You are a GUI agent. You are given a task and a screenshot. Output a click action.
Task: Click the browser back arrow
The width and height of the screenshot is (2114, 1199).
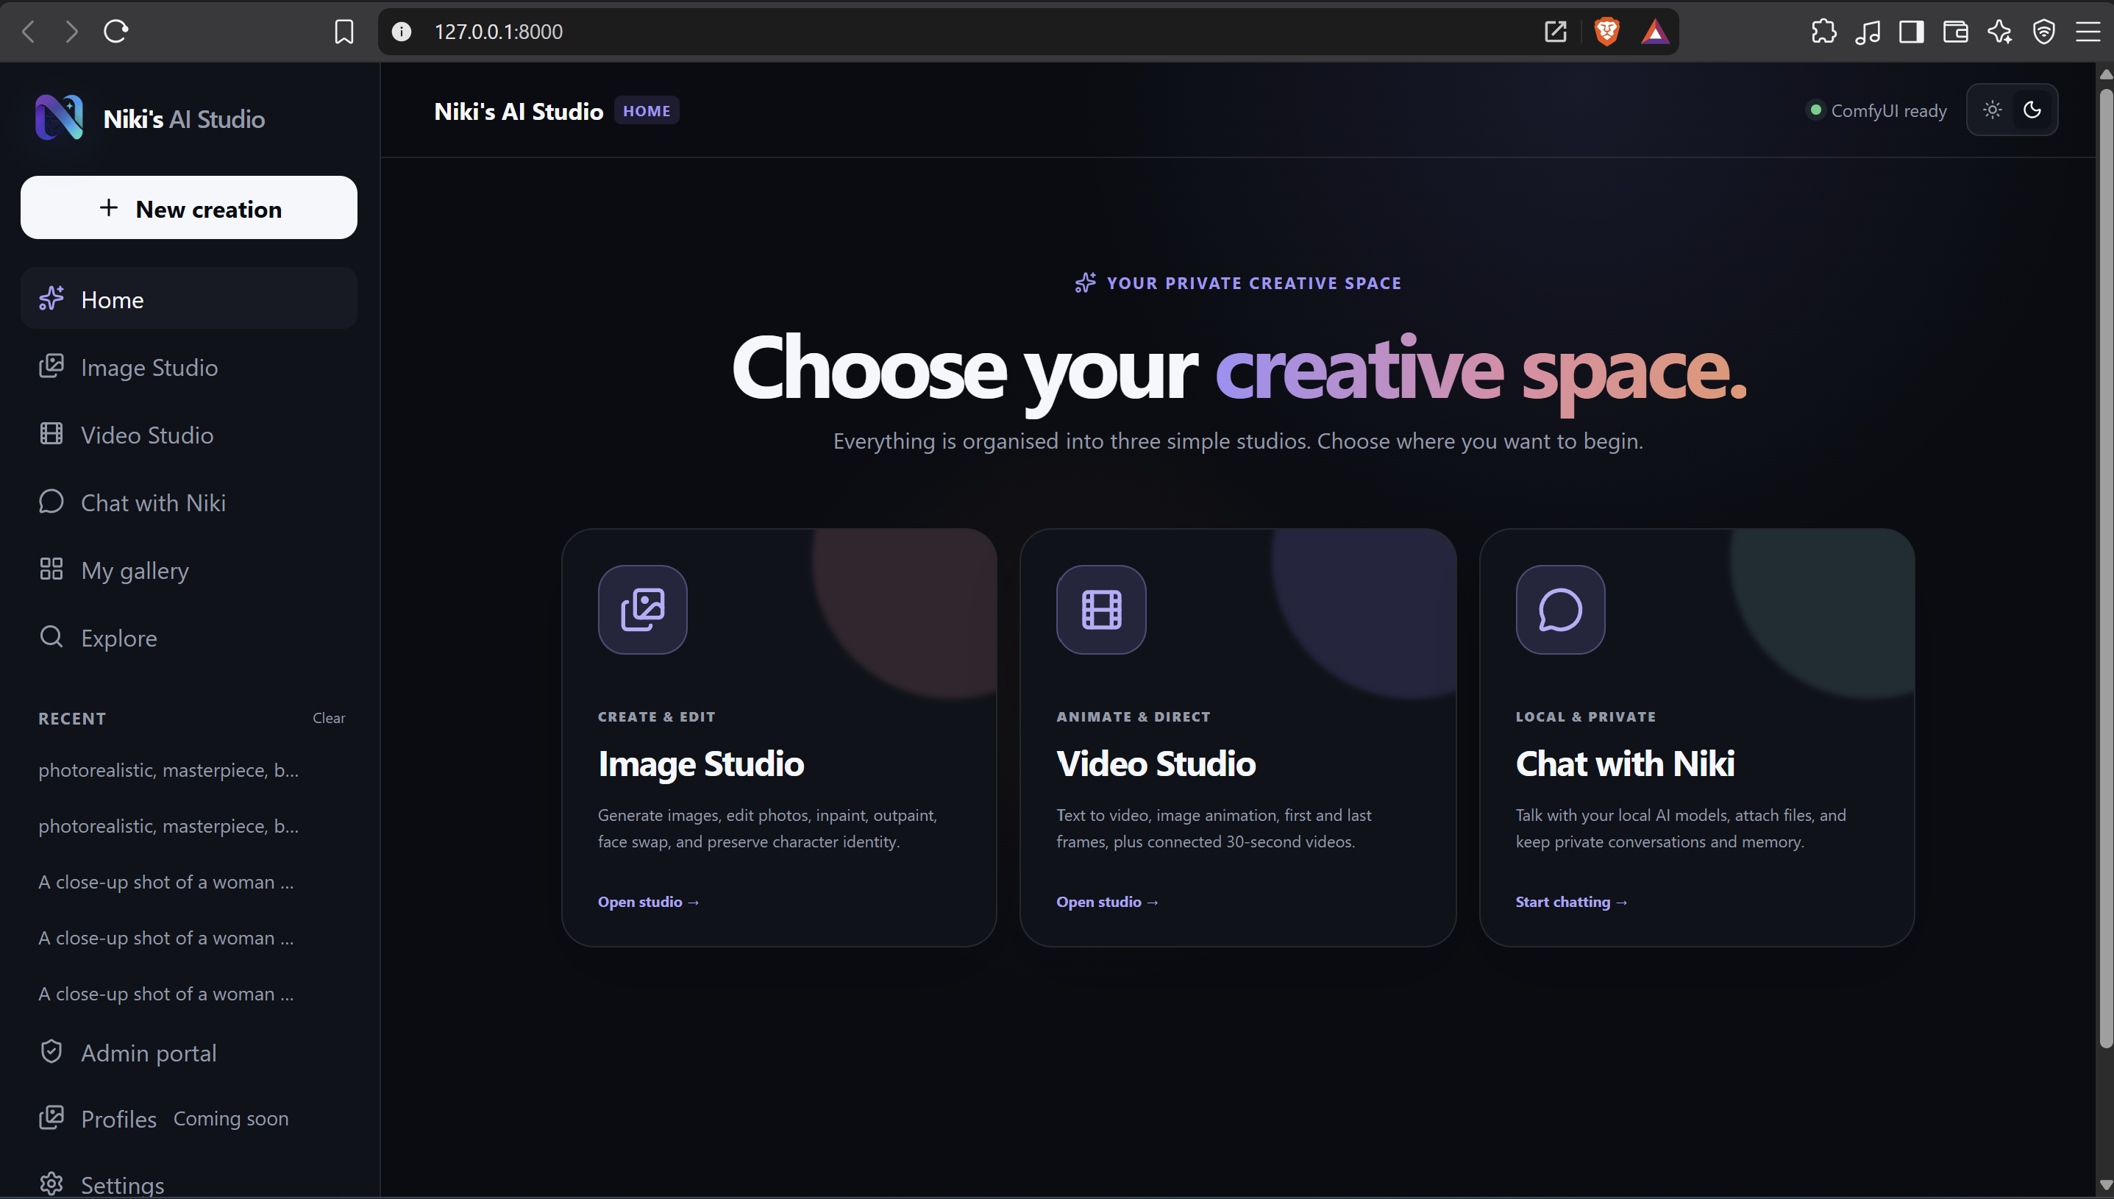pos(29,32)
